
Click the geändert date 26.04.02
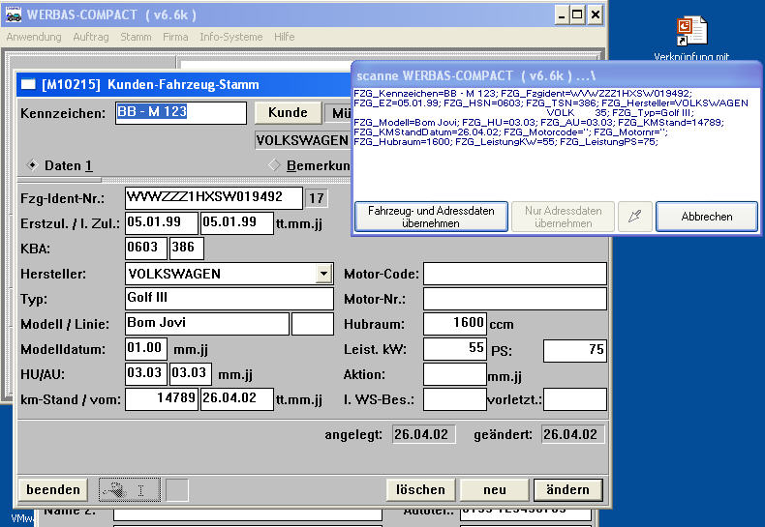[572, 434]
